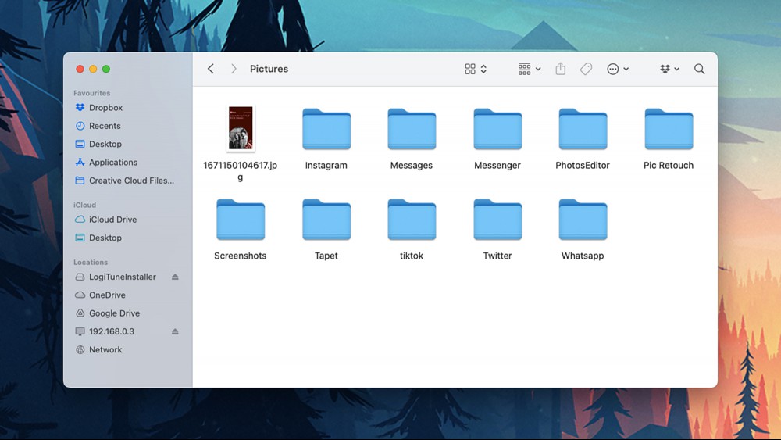Select the Whatsapp folder icon

point(583,220)
